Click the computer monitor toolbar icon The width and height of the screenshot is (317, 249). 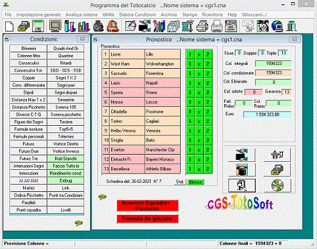point(55,26)
